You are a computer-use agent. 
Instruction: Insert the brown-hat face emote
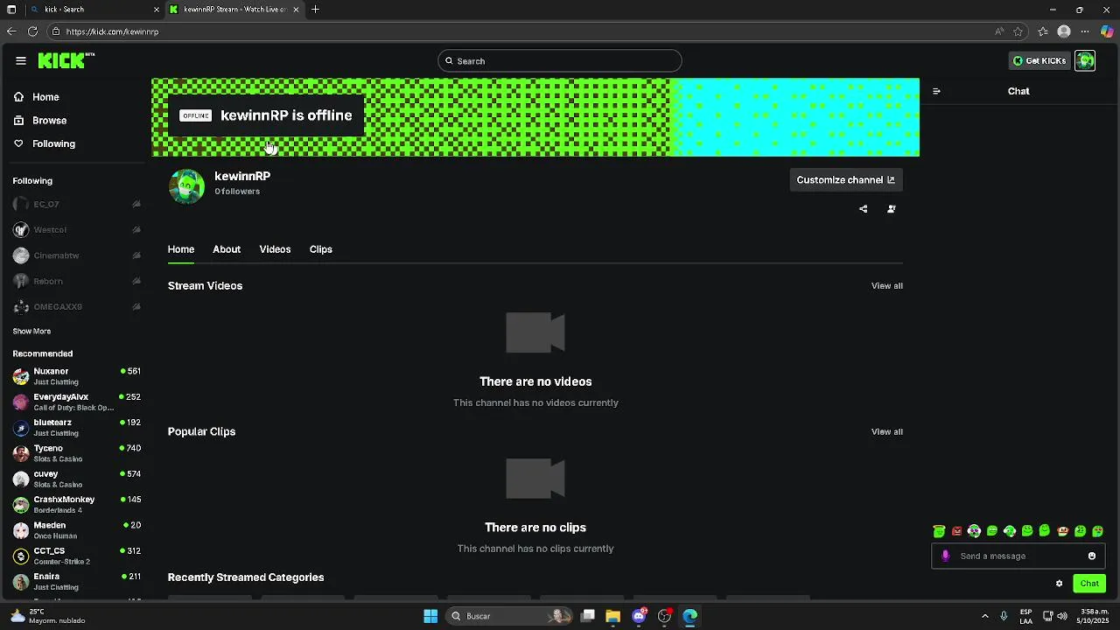coord(1062,531)
